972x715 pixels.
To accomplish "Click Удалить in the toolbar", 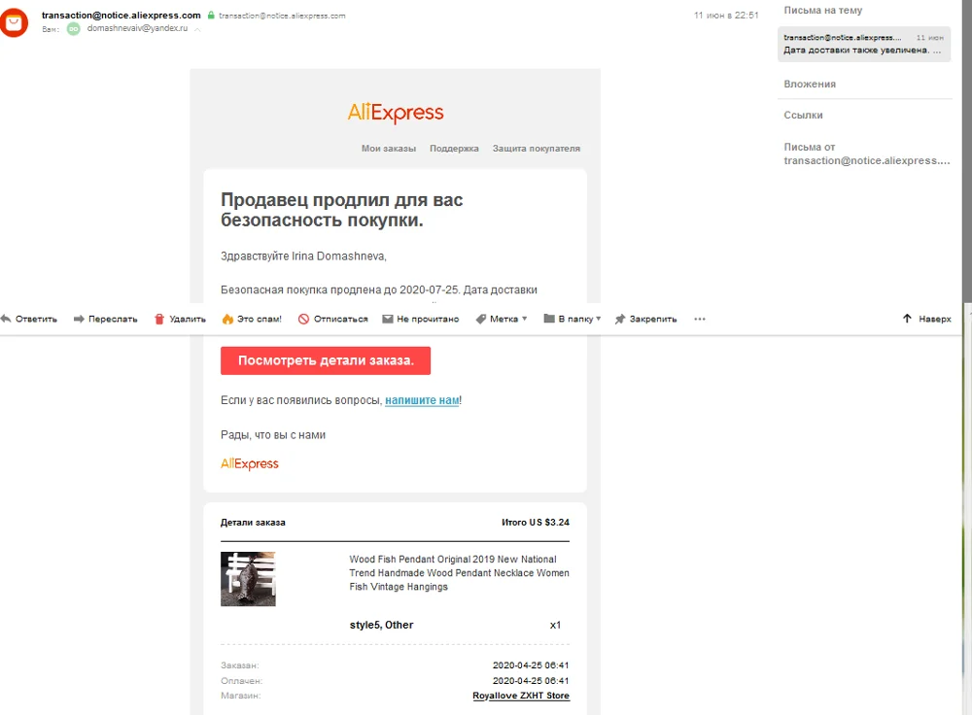I will click(188, 319).
